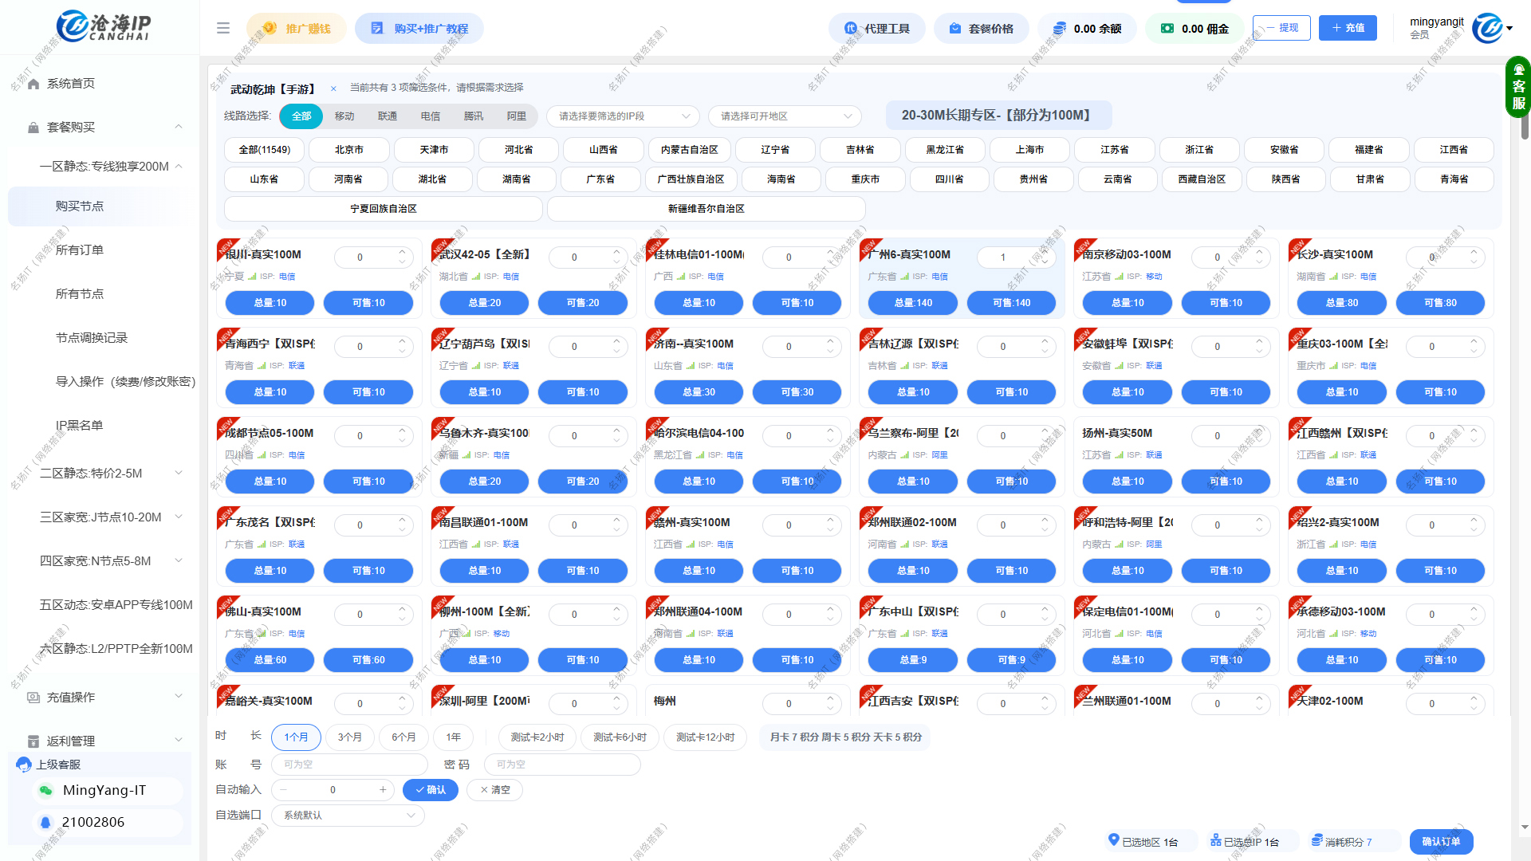Click the 账号 account input field
Image resolution: width=1531 pixels, height=861 pixels.
(349, 765)
